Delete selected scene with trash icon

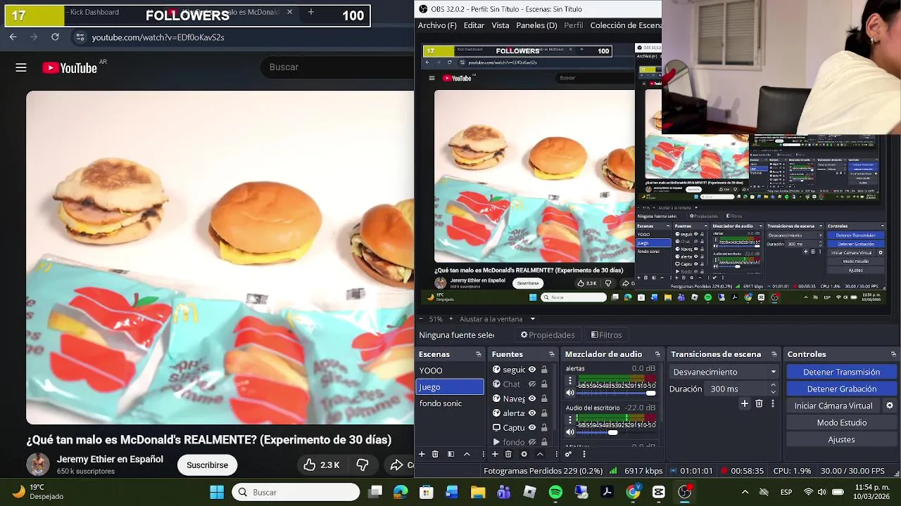point(435,454)
